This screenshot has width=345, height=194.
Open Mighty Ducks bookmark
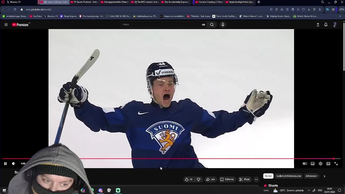279,16
